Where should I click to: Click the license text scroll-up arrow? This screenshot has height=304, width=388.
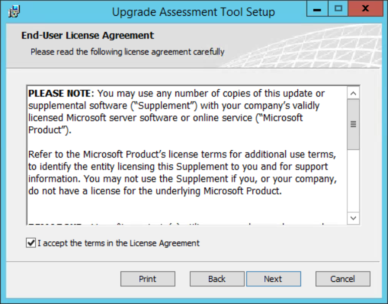353,93
